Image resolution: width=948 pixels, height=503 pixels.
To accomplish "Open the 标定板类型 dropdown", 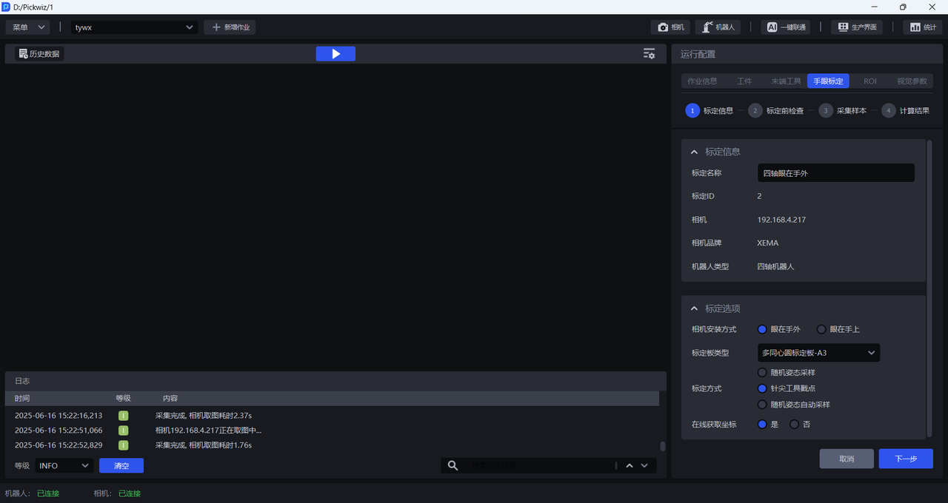I will (x=818, y=353).
